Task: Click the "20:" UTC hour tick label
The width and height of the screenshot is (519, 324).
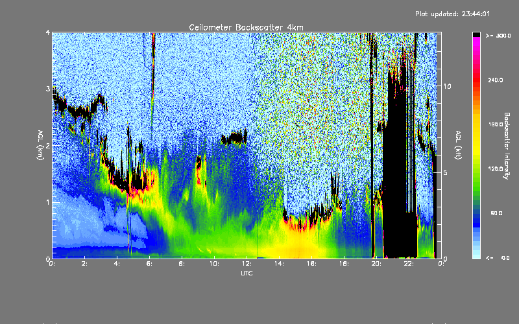Action: click(376, 264)
